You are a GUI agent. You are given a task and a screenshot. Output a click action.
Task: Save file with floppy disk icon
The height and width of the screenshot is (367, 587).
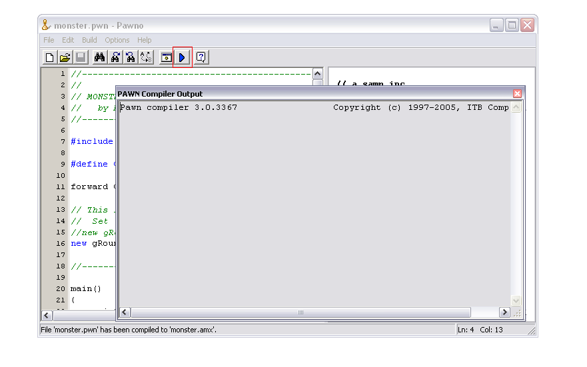[81, 57]
